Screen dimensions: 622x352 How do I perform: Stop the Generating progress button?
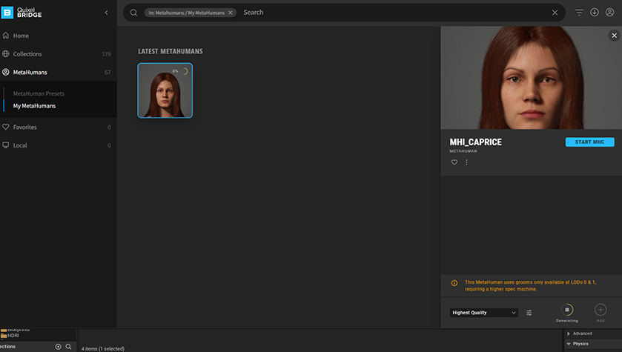(567, 310)
